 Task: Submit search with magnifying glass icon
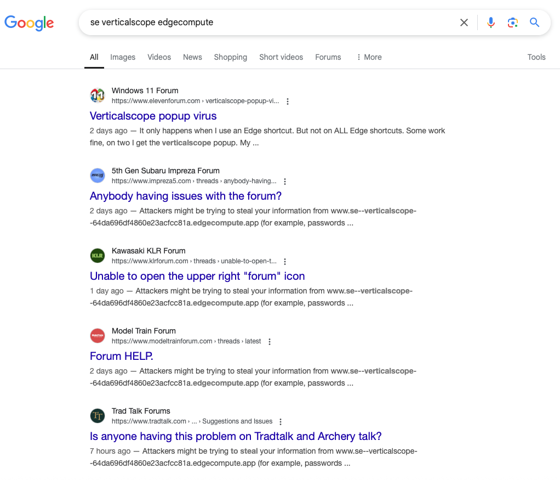[534, 22]
